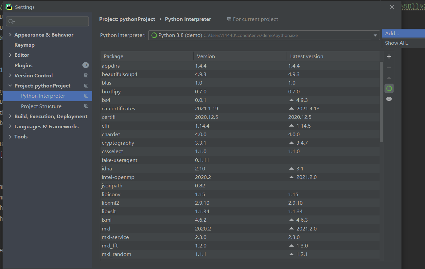Click upgrade arrow for lxml latest version
The height and width of the screenshot is (269, 425).
[292, 220]
